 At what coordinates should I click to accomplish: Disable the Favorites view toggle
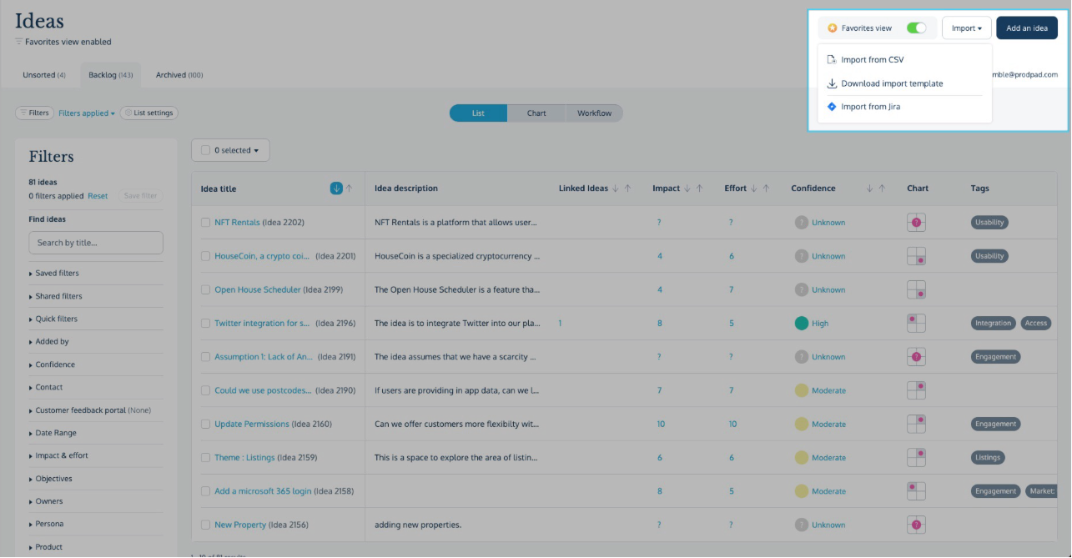(x=916, y=28)
